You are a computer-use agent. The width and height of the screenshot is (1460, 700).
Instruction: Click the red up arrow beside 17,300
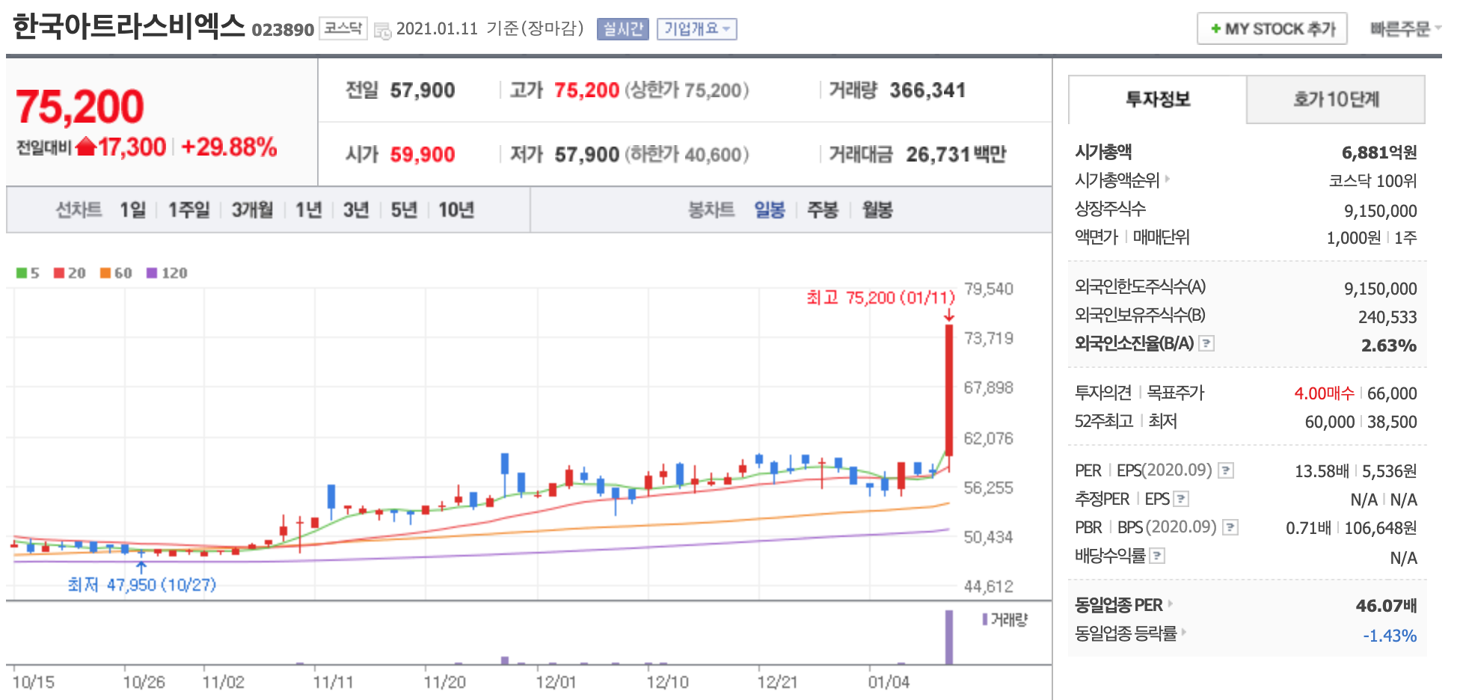coord(86,146)
